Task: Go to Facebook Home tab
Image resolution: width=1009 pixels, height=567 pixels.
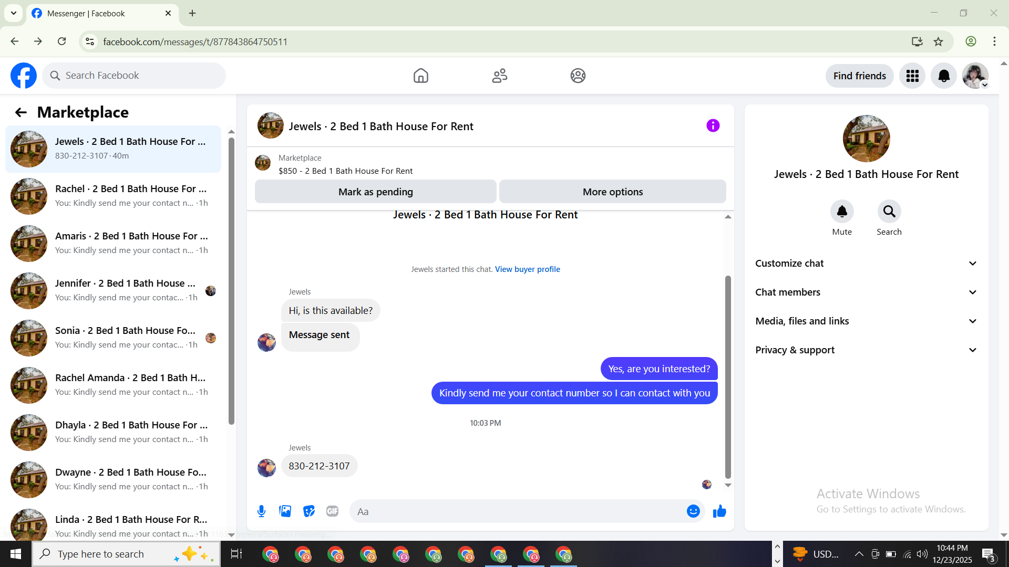Action: point(420,76)
